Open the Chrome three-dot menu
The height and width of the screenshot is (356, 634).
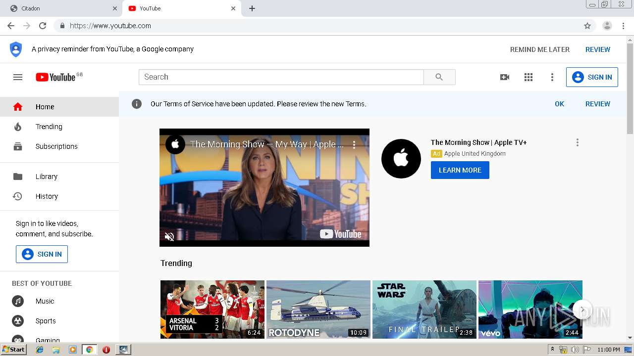(x=624, y=26)
